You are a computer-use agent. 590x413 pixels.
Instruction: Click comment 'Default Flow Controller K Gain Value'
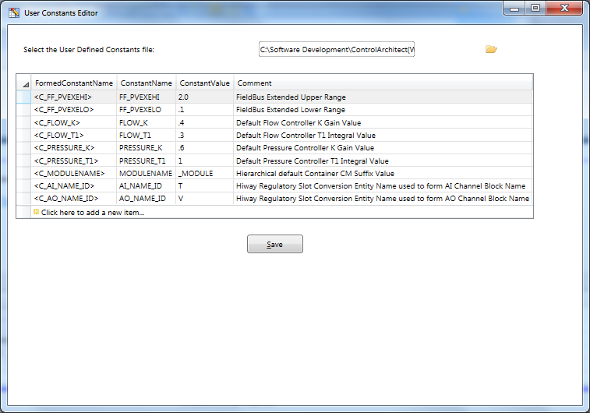coord(383,122)
